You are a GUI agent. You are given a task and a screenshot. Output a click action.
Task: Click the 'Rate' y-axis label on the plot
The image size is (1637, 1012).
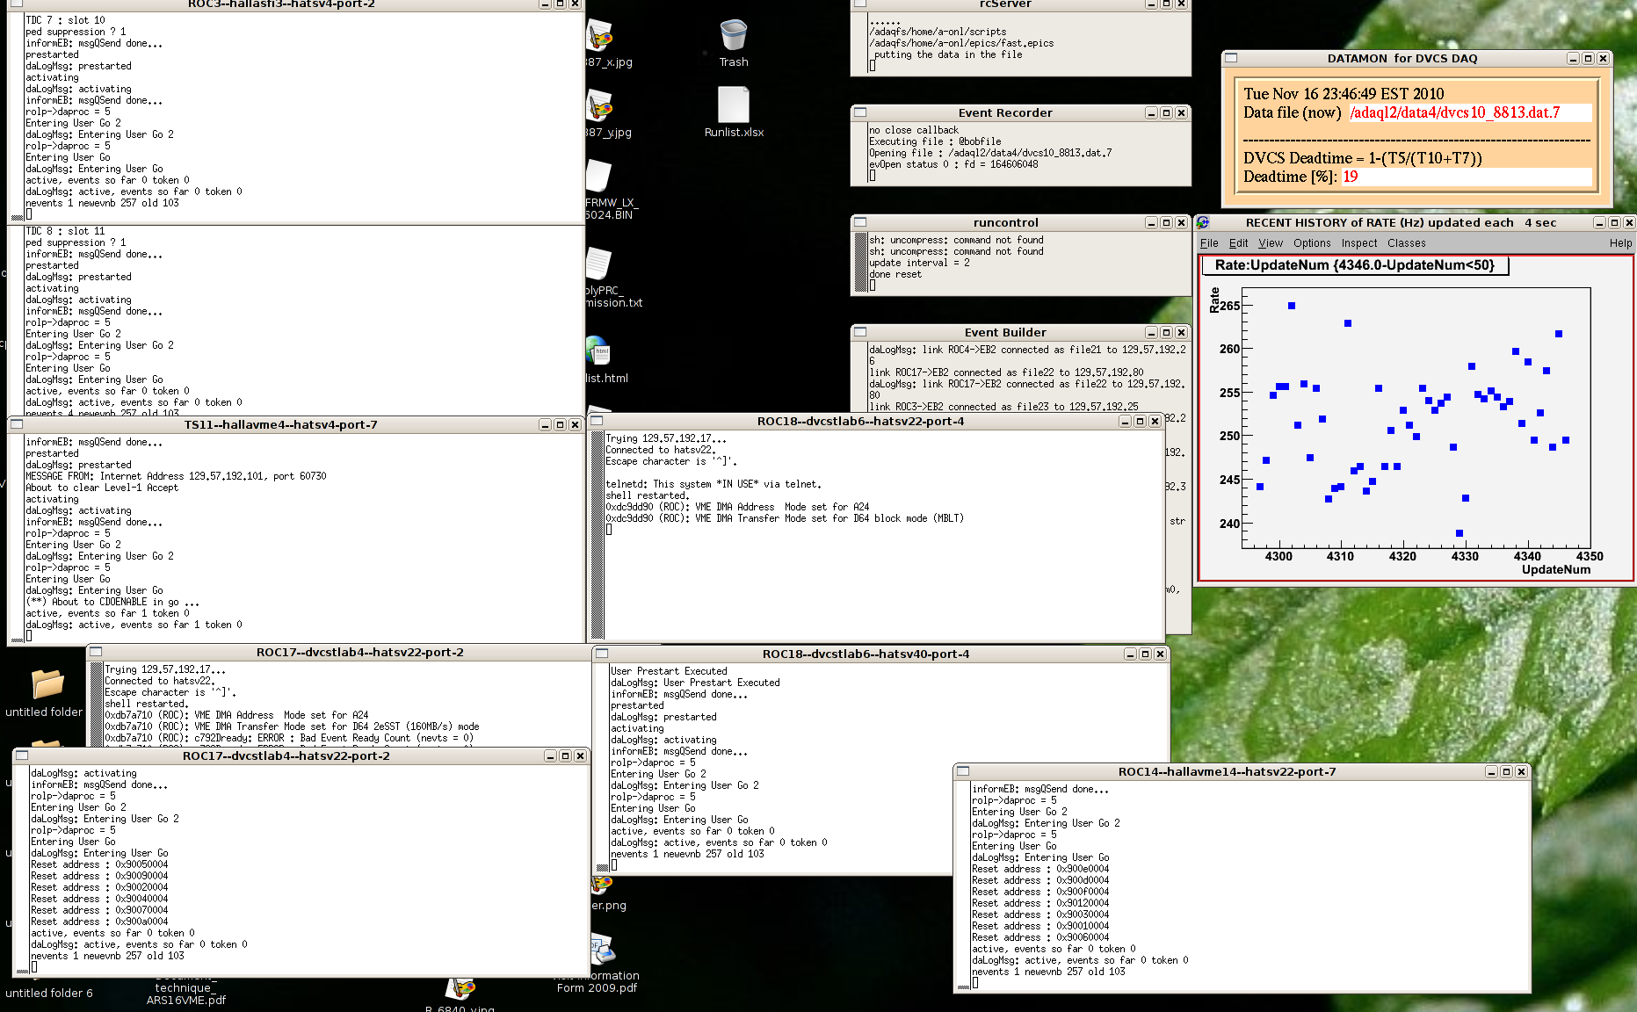click(1214, 300)
